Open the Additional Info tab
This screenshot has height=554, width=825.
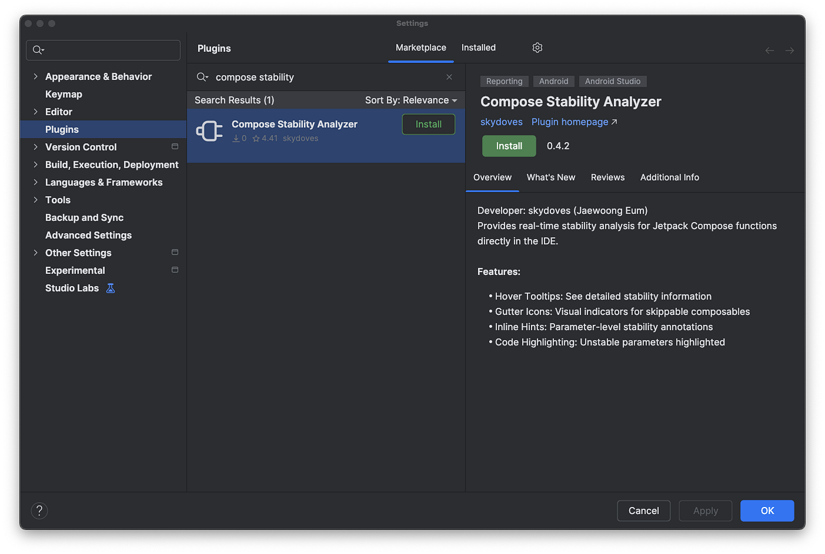click(669, 177)
